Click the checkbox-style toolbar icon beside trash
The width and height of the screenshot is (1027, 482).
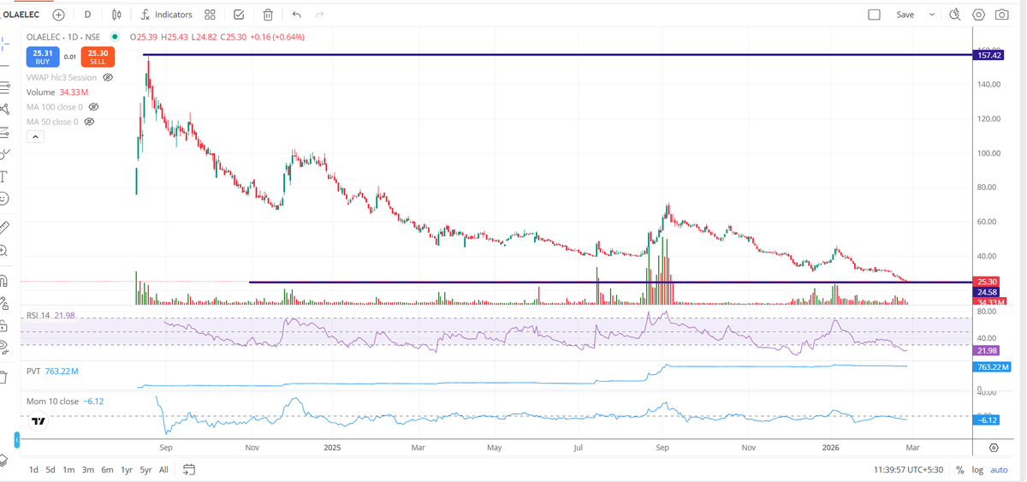pos(239,15)
